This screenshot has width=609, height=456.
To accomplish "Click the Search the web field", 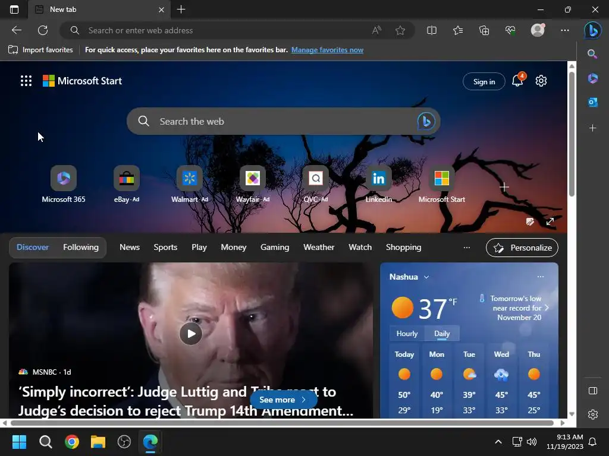I will pyautogui.click(x=284, y=121).
